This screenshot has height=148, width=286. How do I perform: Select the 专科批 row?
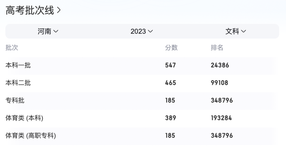pos(15,100)
